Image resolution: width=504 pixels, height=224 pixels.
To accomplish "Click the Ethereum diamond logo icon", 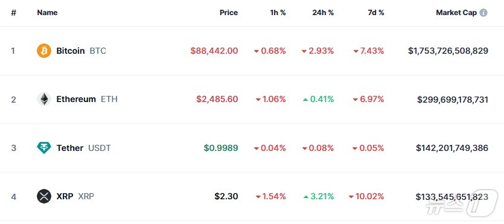I will pyautogui.click(x=44, y=99).
